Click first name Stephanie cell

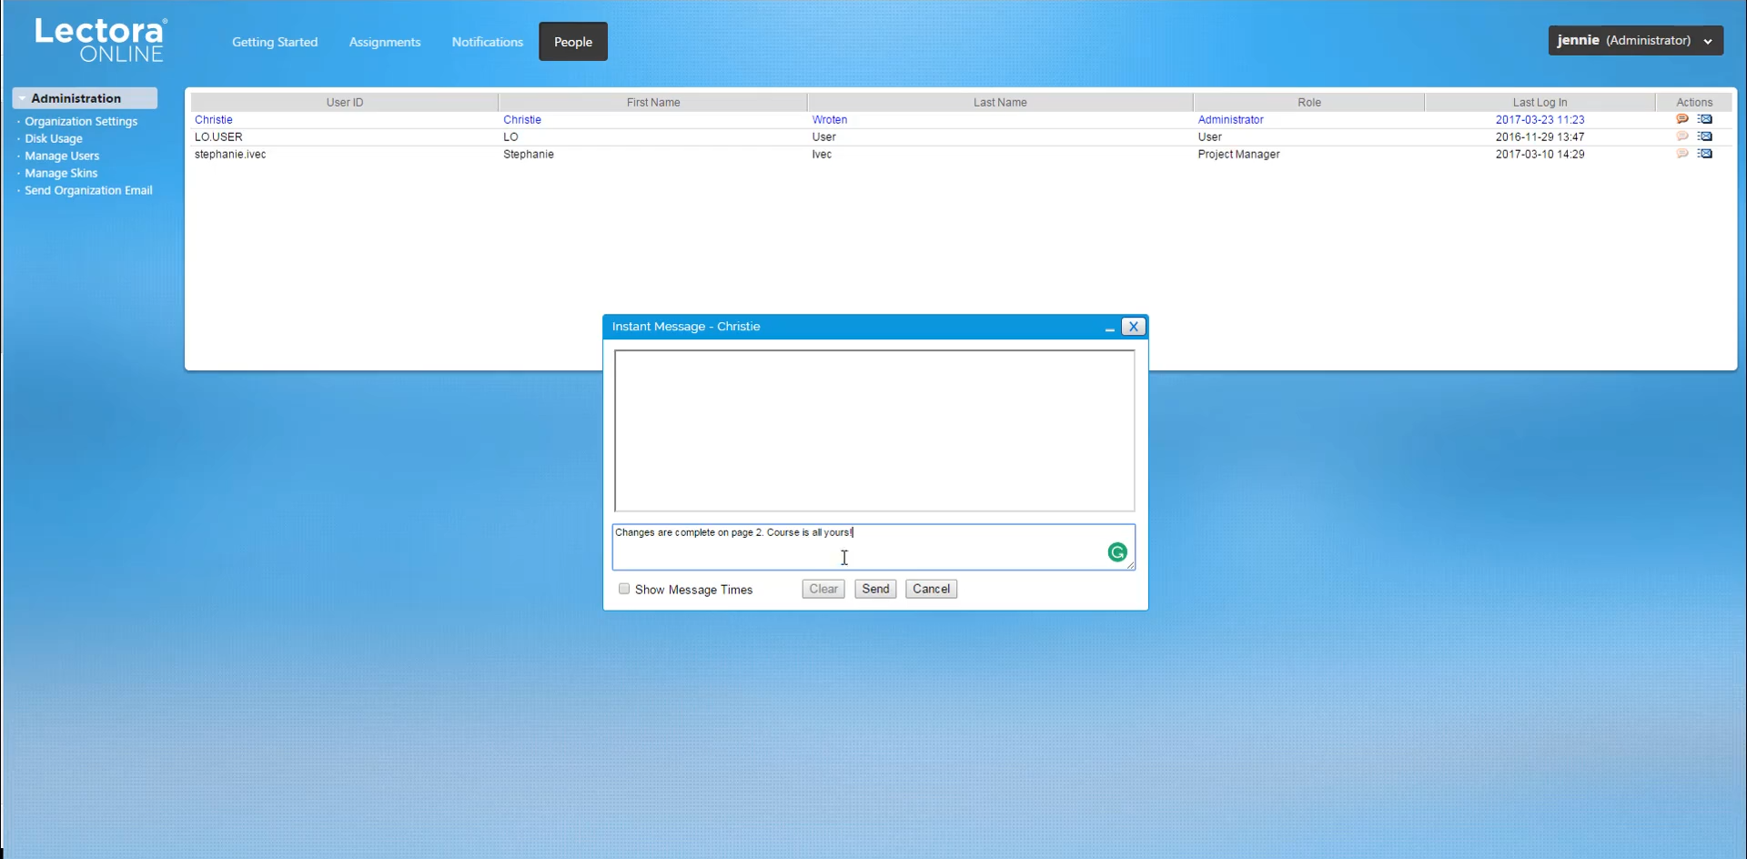click(x=529, y=154)
